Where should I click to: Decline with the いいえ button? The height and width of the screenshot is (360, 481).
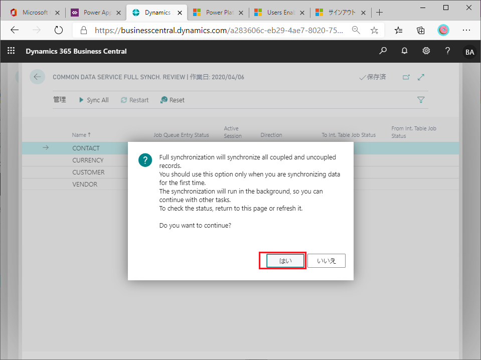(x=327, y=261)
